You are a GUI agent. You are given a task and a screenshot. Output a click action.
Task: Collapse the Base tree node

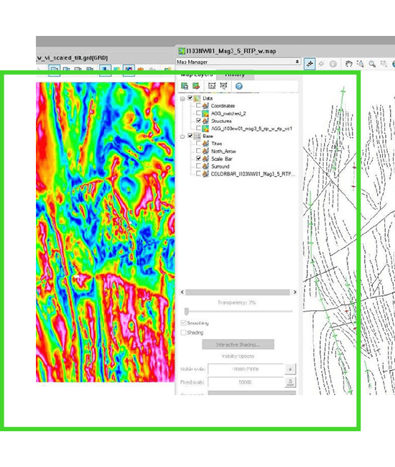tap(182, 137)
